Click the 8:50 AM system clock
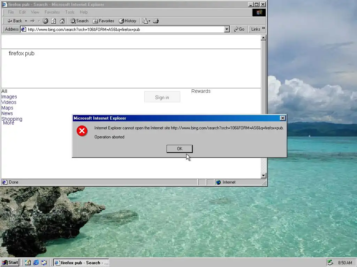 pyautogui.click(x=345, y=263)
